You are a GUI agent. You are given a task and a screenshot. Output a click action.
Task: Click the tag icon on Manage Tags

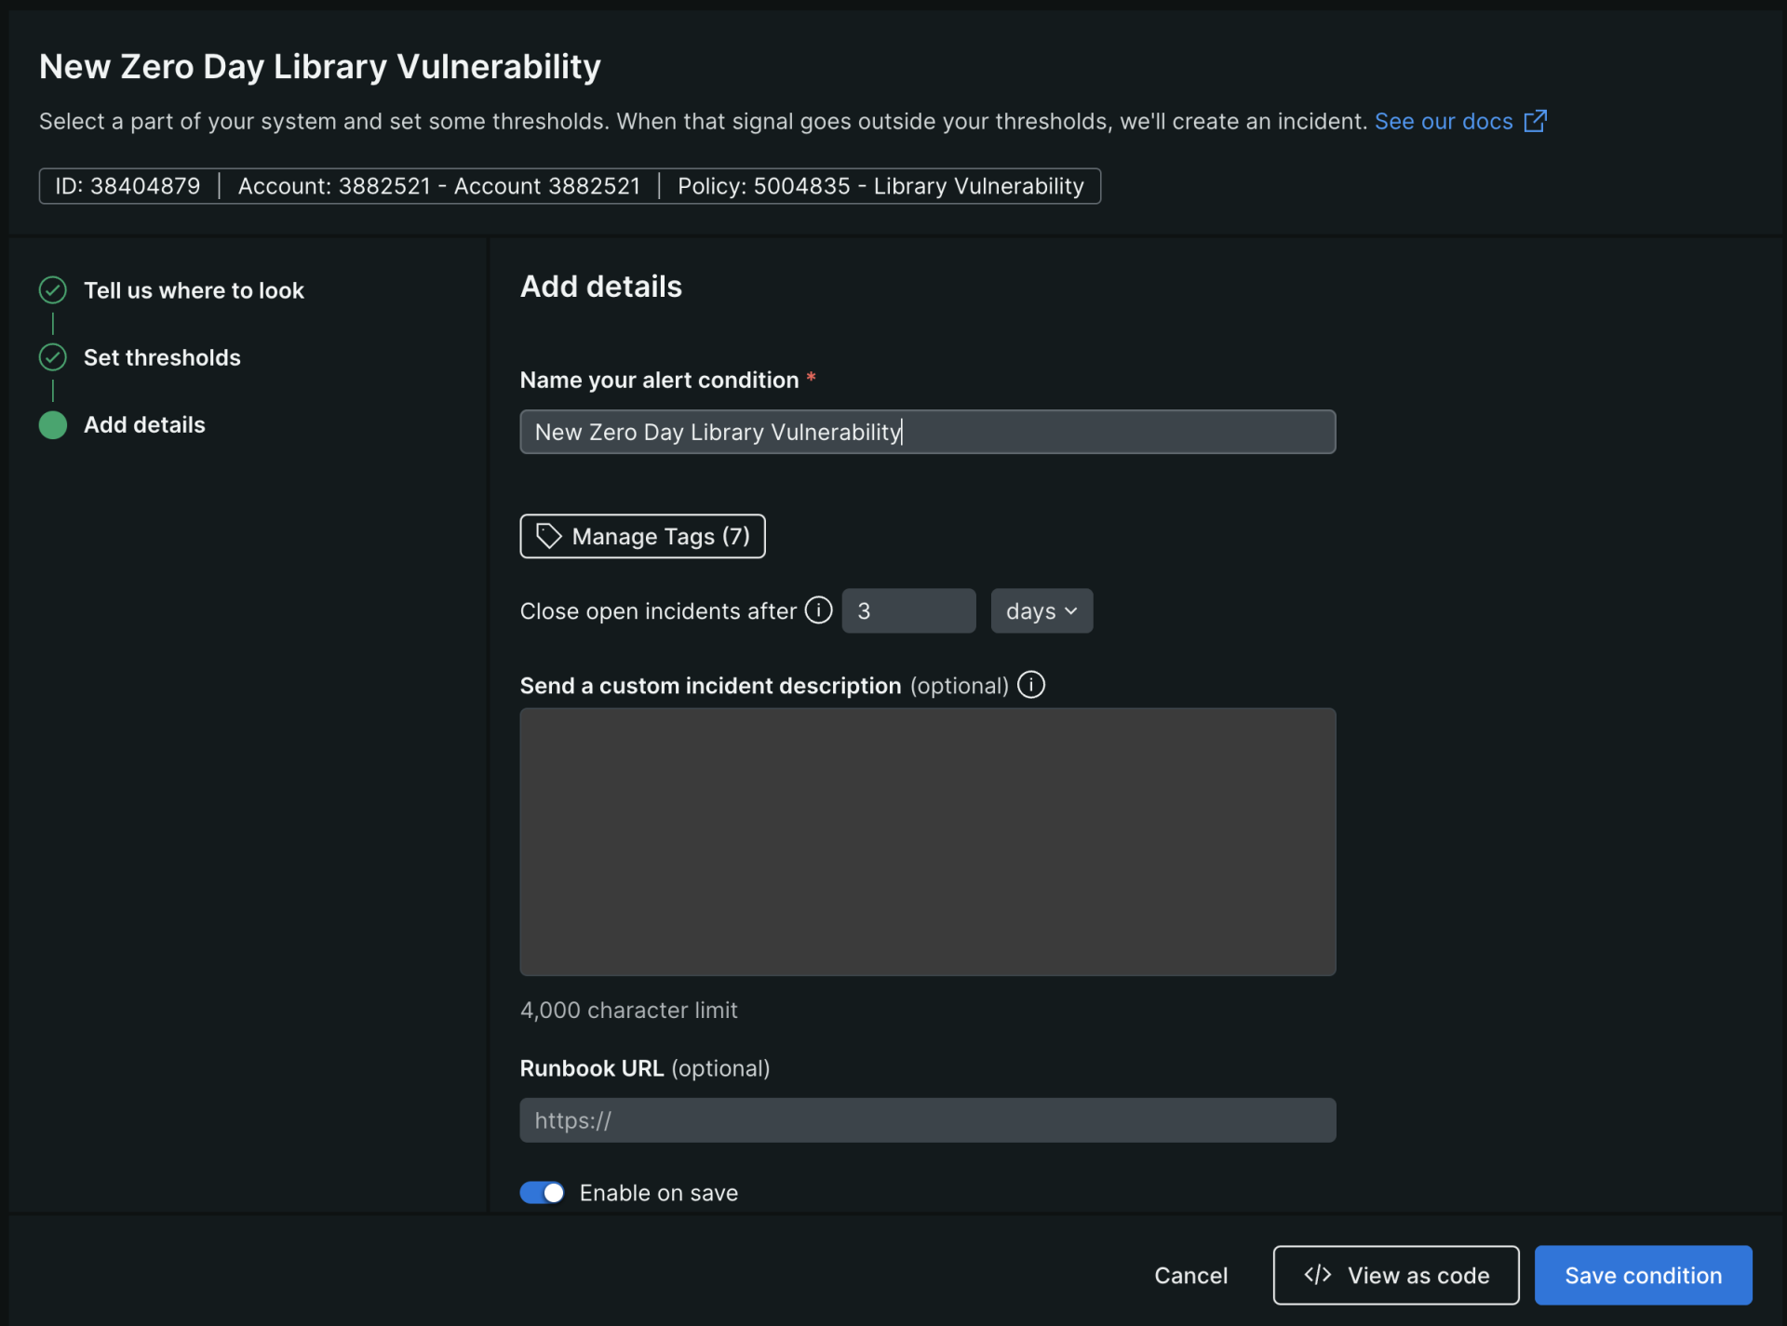(549, 536)
